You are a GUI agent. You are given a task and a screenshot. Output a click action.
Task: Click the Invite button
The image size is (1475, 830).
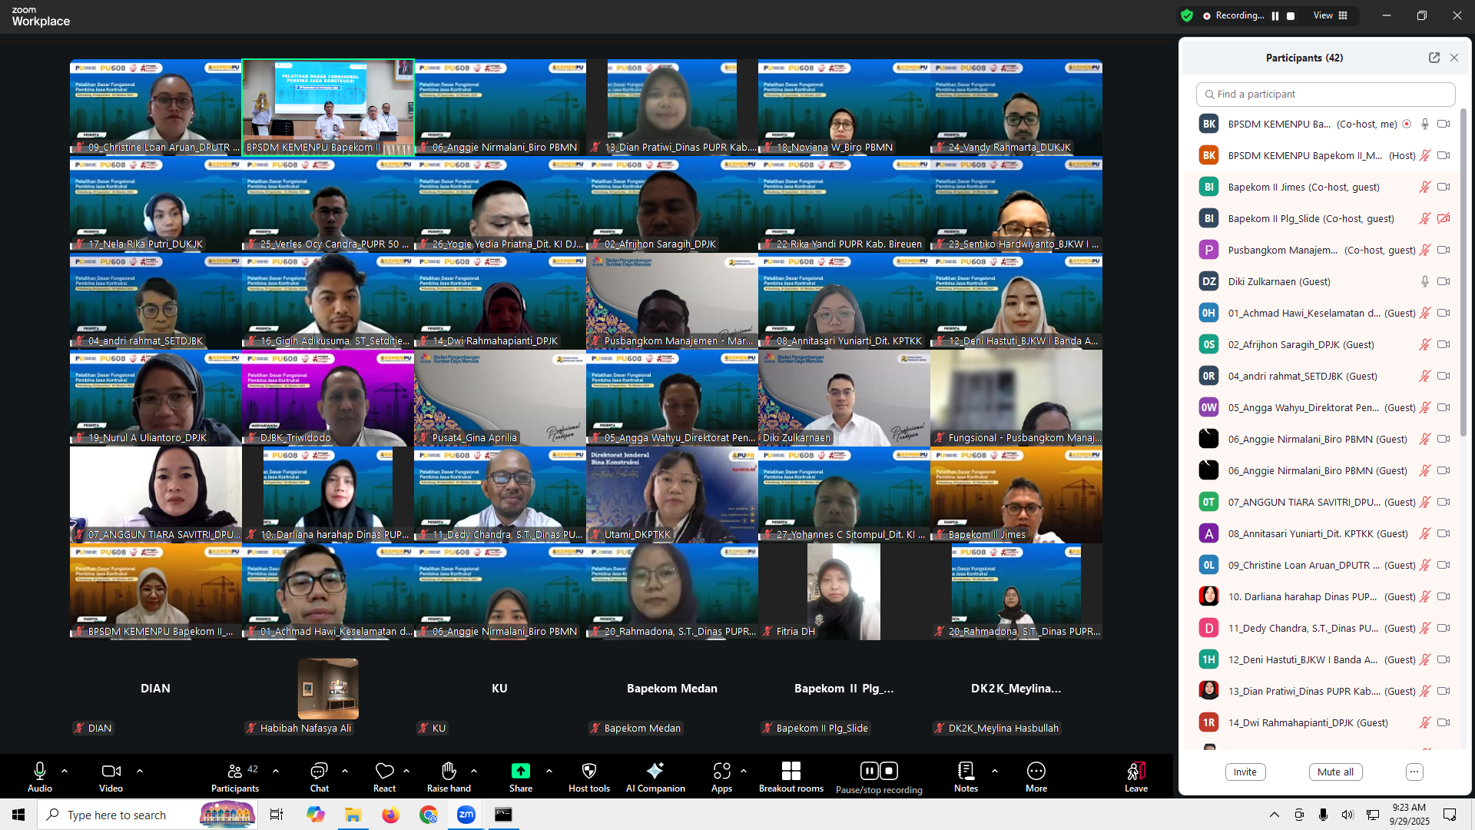tap(1245, 772)
